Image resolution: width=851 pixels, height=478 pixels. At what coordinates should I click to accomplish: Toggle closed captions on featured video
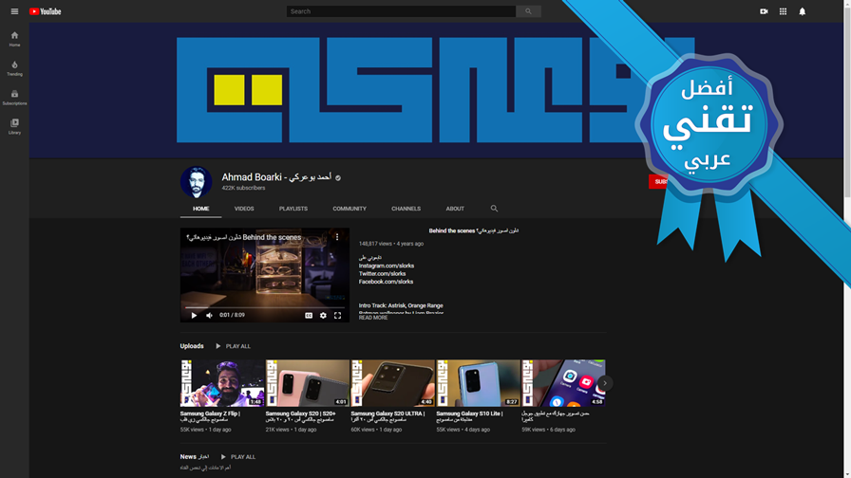[x=309, y=315]
